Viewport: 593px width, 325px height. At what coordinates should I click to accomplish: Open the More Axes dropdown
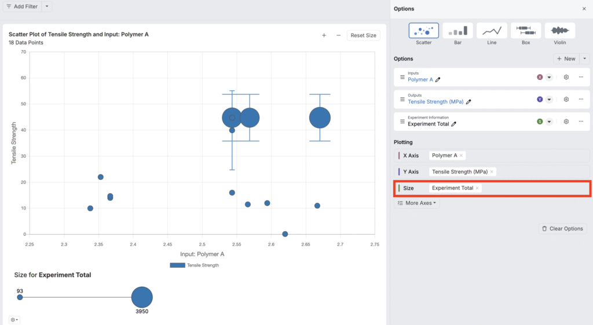click(418, 203)
